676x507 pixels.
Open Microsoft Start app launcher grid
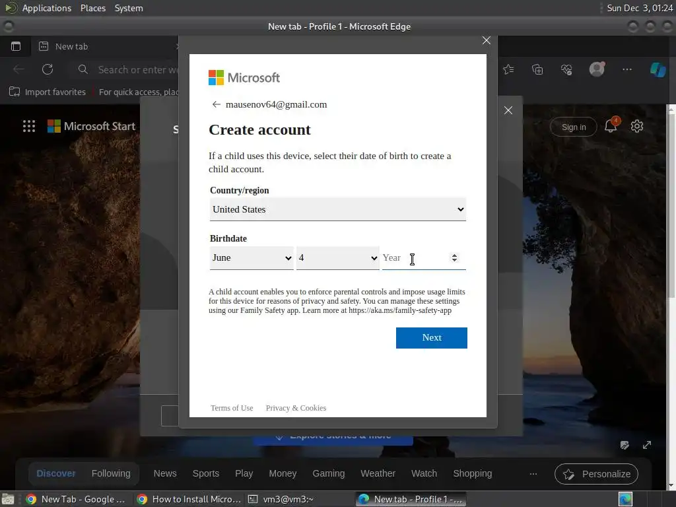click(29, 126)
